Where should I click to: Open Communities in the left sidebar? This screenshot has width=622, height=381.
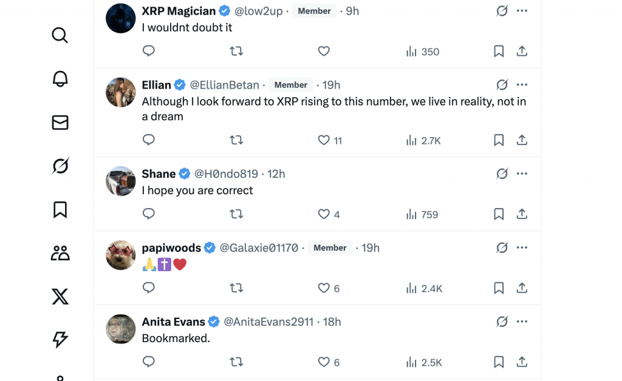click(60, 253)
